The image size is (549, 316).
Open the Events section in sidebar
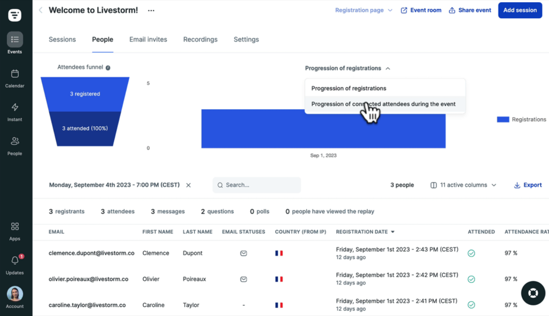[x=14, y=43]
